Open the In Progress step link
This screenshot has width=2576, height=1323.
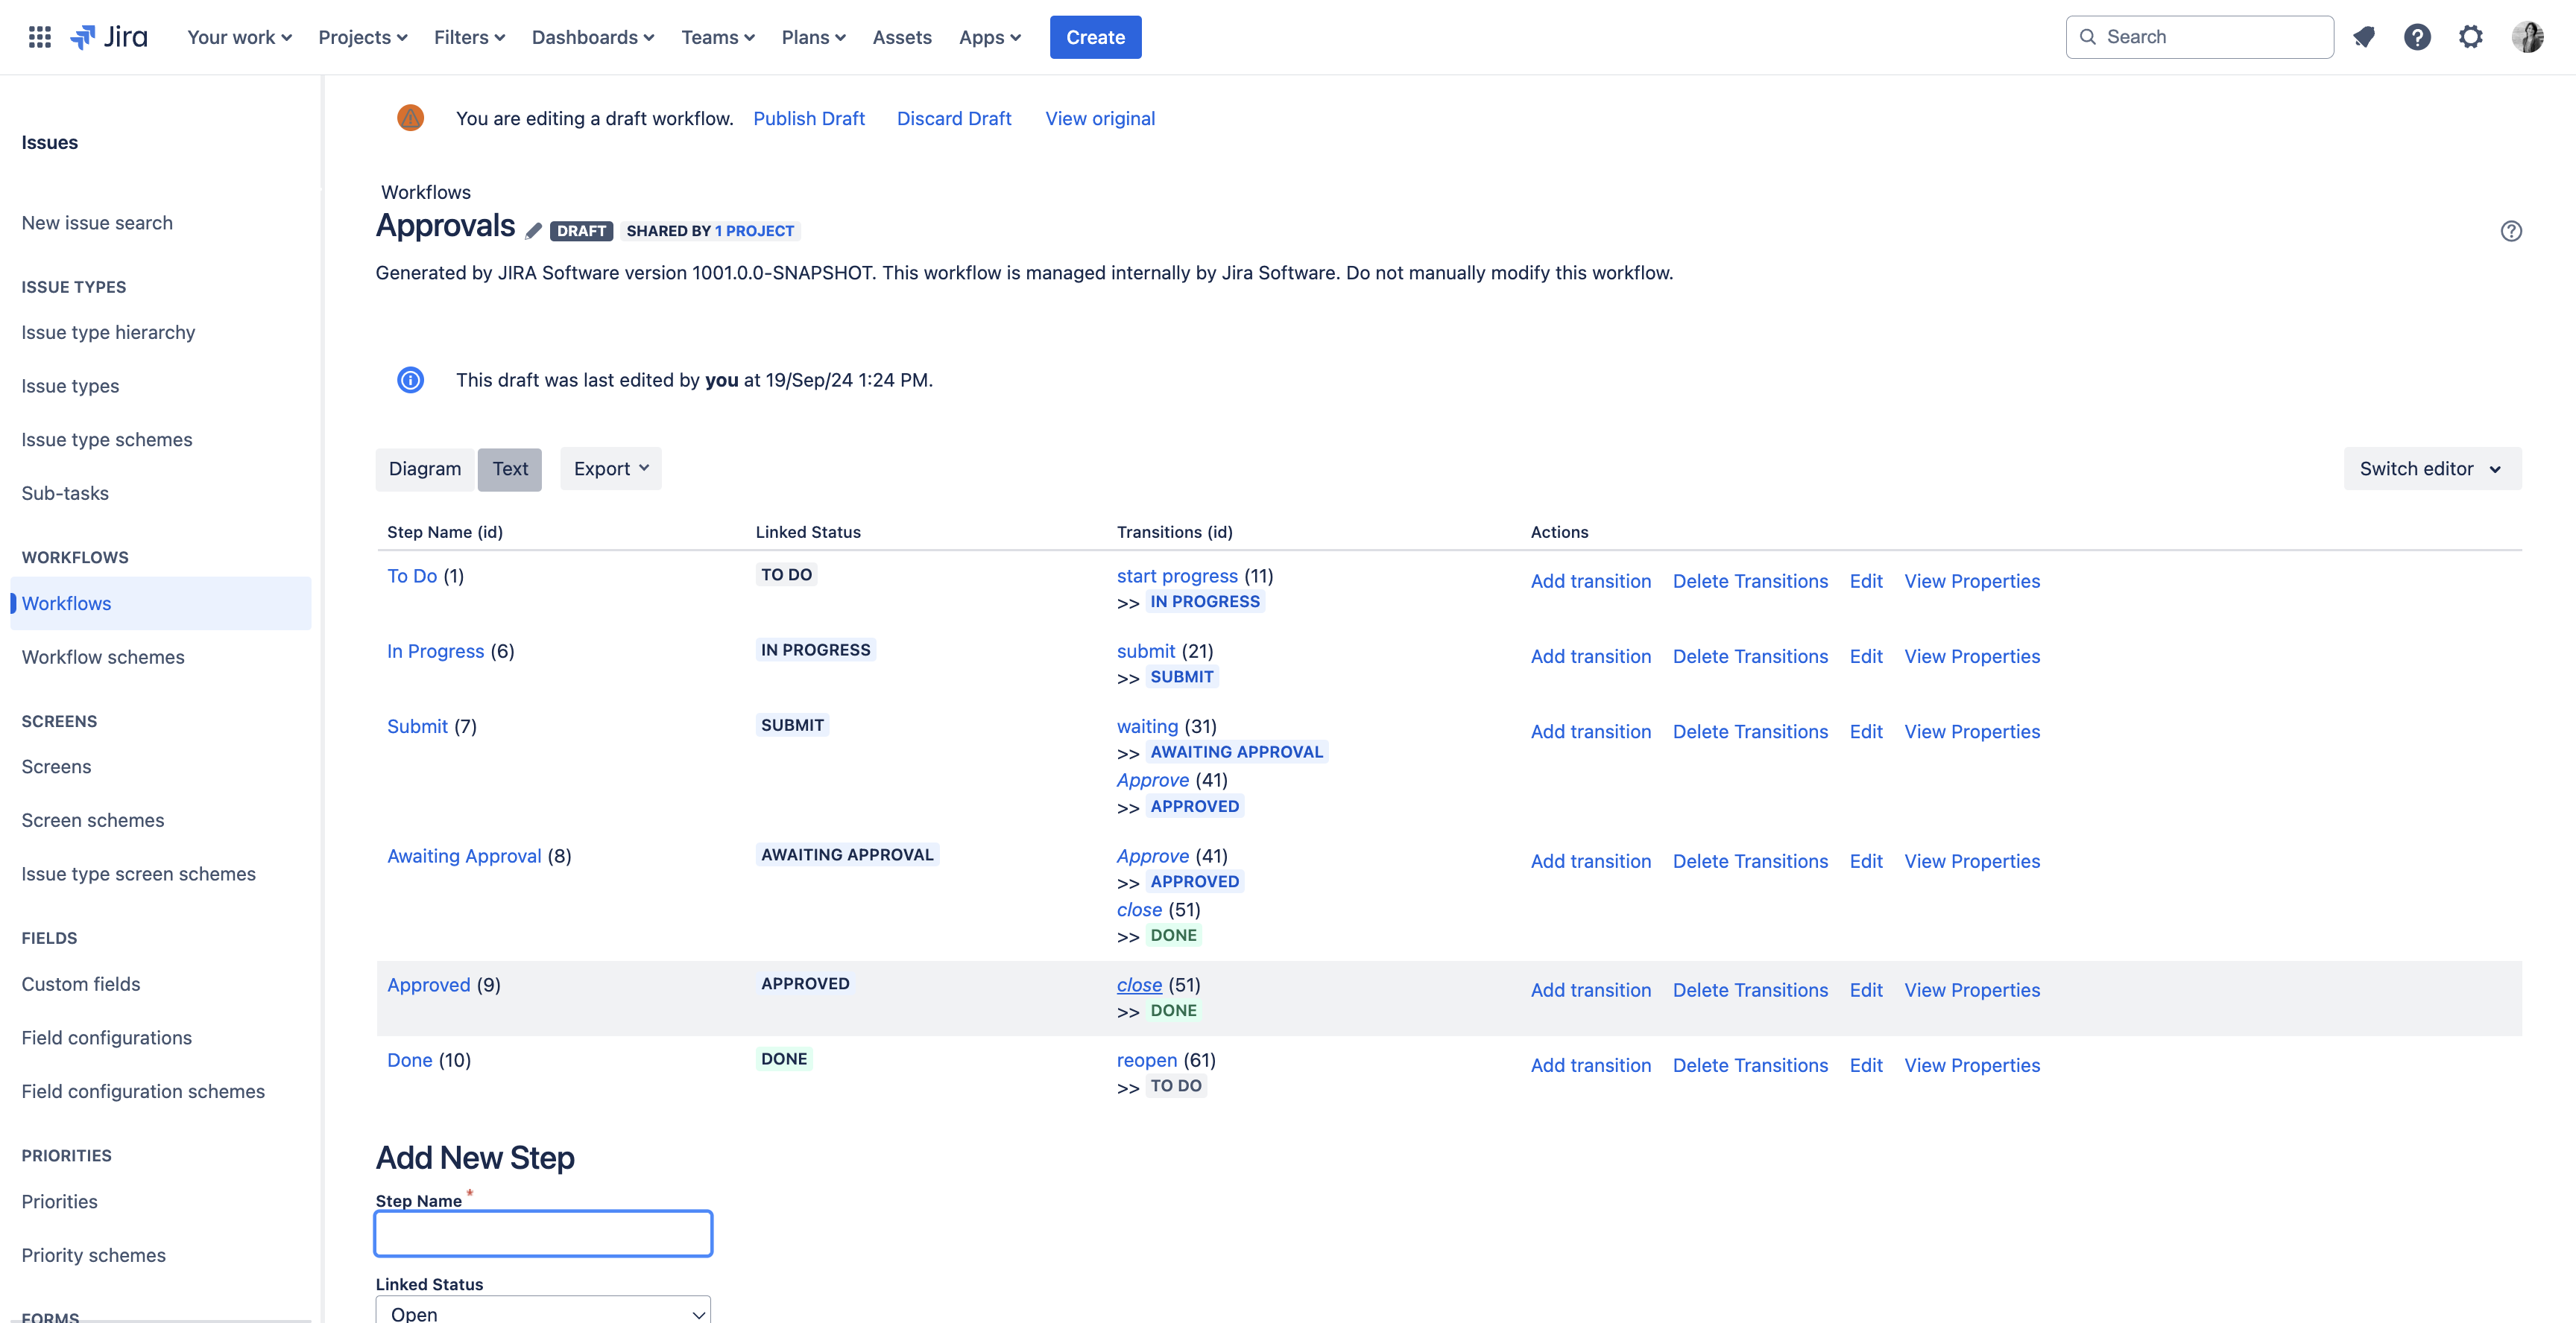pos(435,652)
